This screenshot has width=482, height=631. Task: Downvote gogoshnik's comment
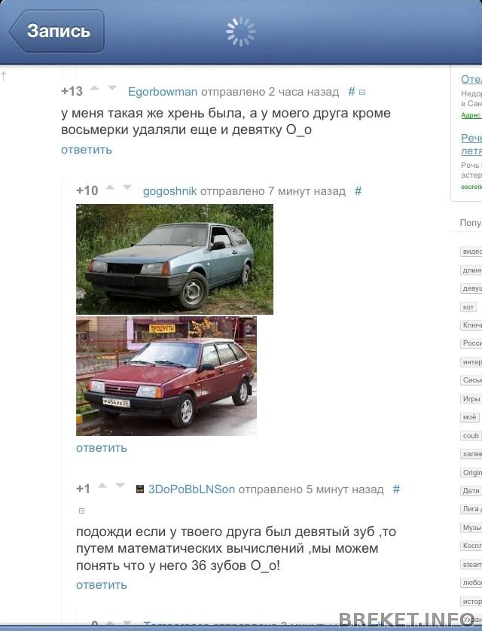coord(127,187)
